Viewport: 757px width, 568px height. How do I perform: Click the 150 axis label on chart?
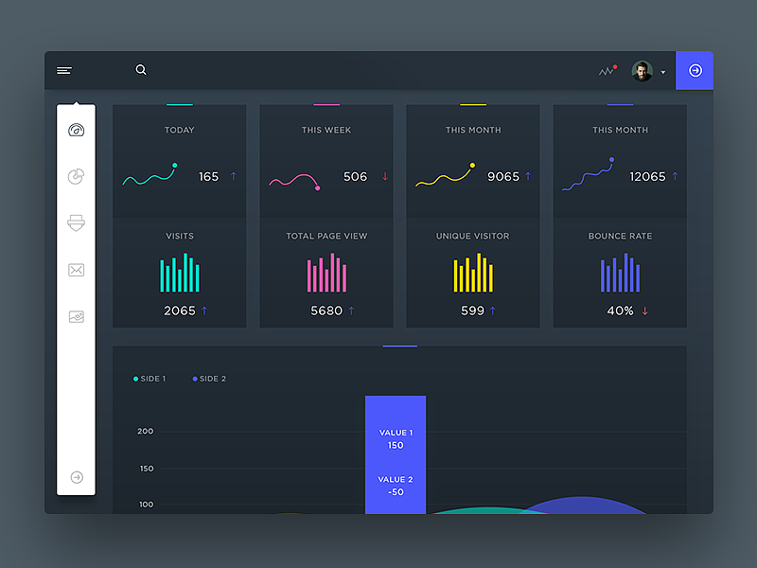click(147, 469)
